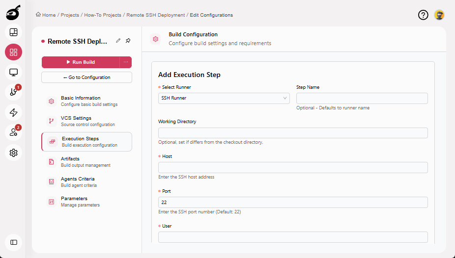Open the projects grid sidebar icon
Screen dimensions: 455x258
[x=13, y=52]
